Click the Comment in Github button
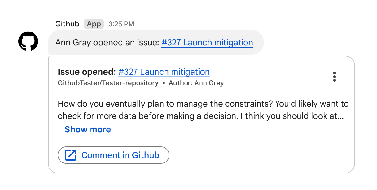This screenshot has width=377, height=190. point(114,155)
